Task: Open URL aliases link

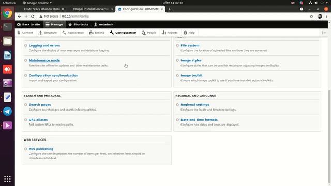Action: pos(38,120)
